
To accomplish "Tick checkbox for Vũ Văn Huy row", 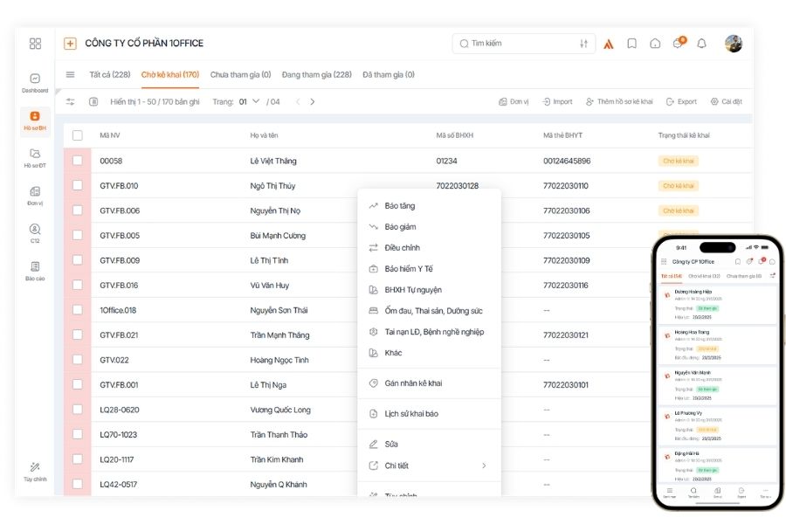I will pyautogui.click(x=78, y=285).
